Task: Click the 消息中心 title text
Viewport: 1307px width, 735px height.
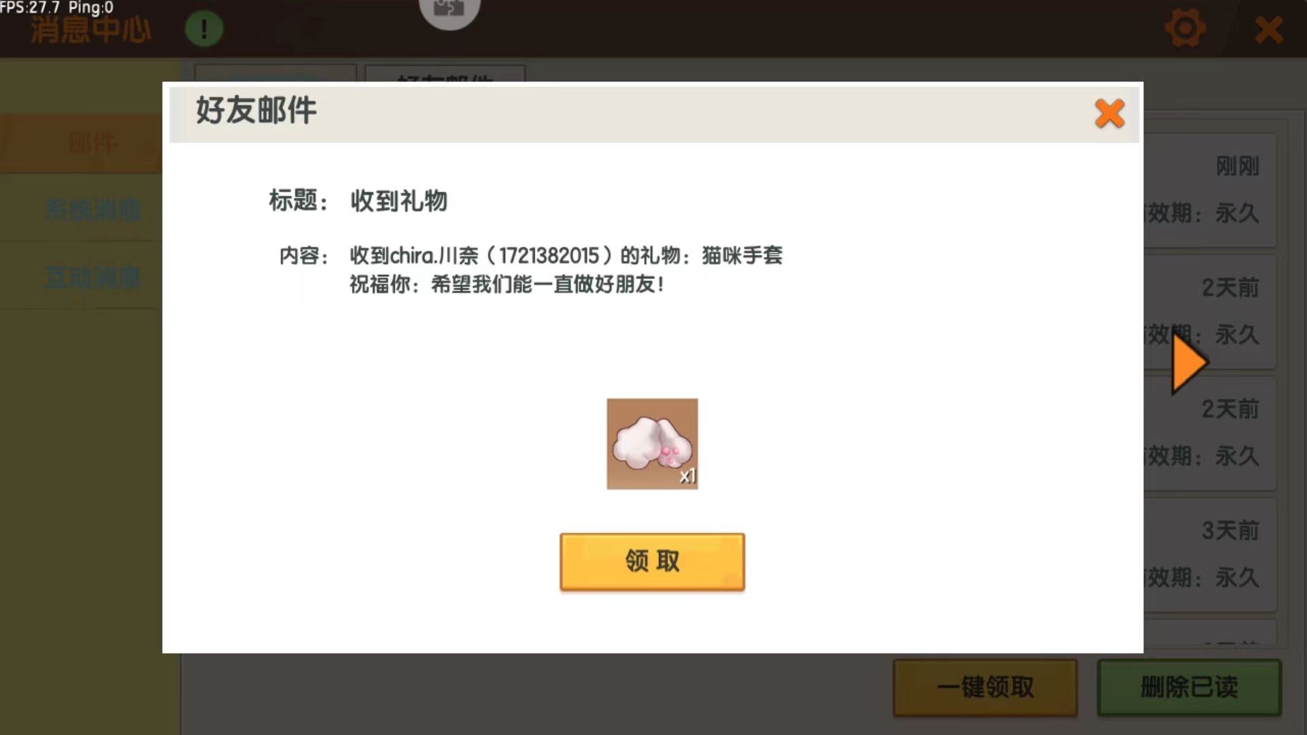Action: (x=91, y=31)
